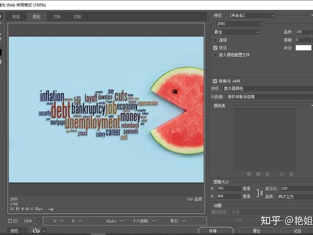This screenshot has height=235, width=313.
Task: Click the 存储... button
Action: point(216,231)
